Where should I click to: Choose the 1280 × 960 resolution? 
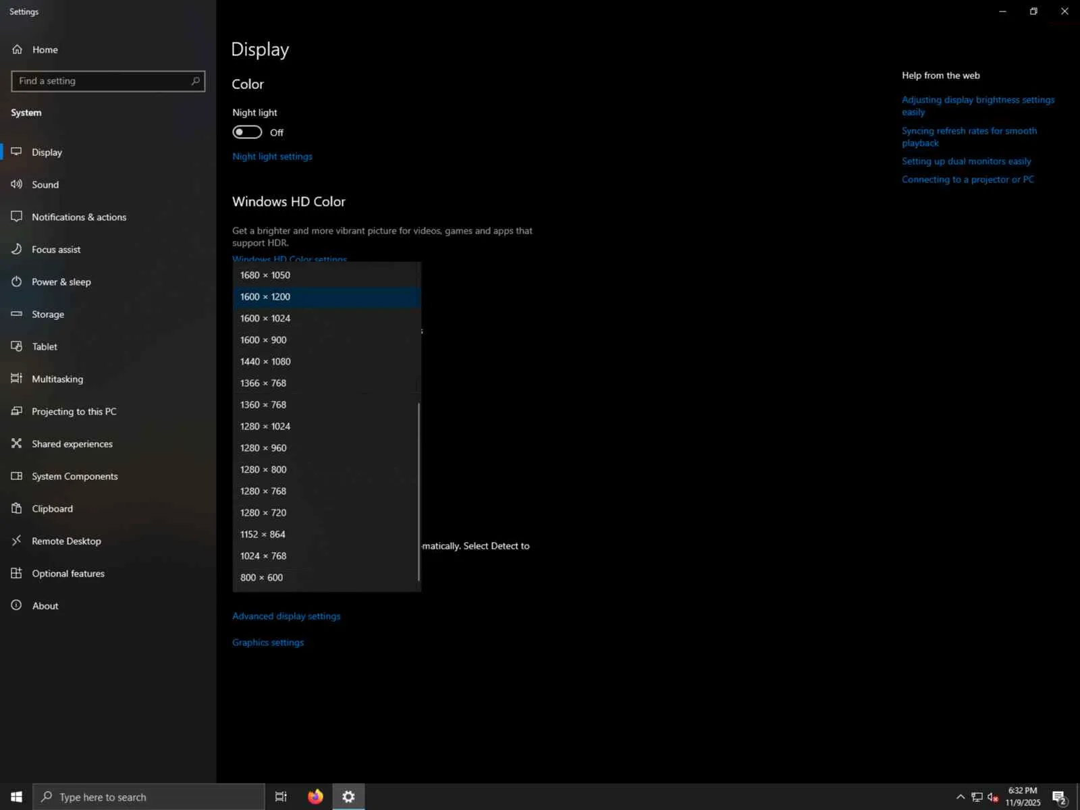327,448
